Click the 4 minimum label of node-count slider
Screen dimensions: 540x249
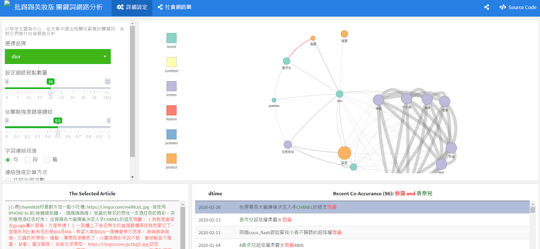7,82
